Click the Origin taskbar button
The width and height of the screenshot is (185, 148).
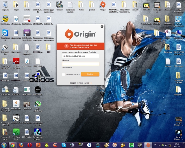(148, 145)
